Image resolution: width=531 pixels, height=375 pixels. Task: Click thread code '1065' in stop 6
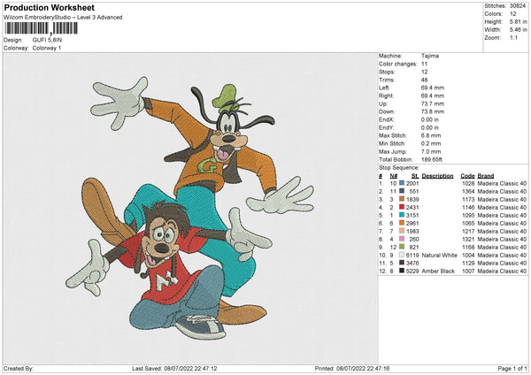point(468,224)
